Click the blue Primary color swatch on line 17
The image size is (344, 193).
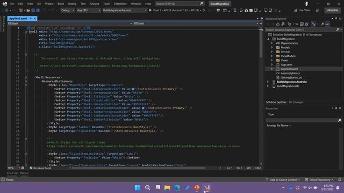coord(133,89)
